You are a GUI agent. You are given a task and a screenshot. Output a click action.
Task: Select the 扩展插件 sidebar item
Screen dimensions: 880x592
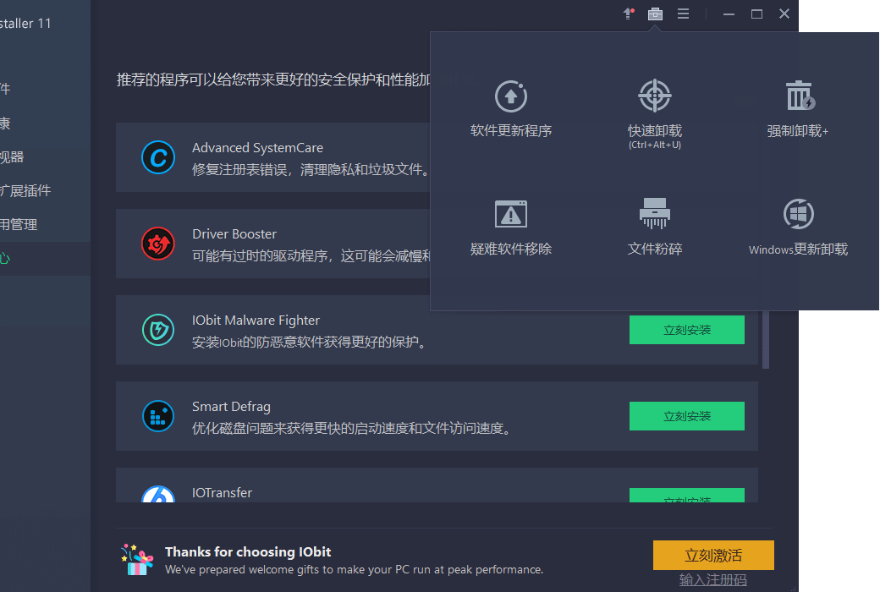[x=45, y=191]
